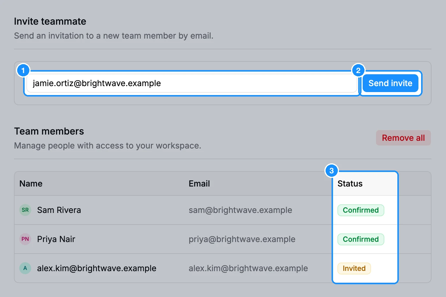Click the A avatar for alex.kim
The width and height of the screenshot is (446, 297).
pyautogui.click(x=25, y=268)
